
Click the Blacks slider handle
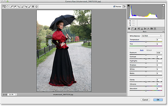click(146, 75)
